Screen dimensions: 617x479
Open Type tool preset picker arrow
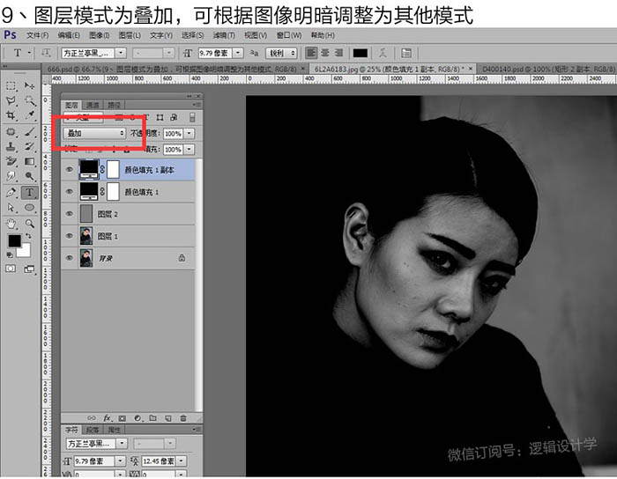[x=29, y=53]
